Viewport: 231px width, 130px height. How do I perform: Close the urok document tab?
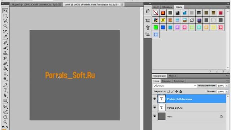tap(122, 5)
